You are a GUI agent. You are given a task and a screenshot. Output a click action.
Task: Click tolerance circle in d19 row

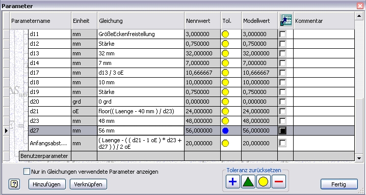[x=225, y=92]
